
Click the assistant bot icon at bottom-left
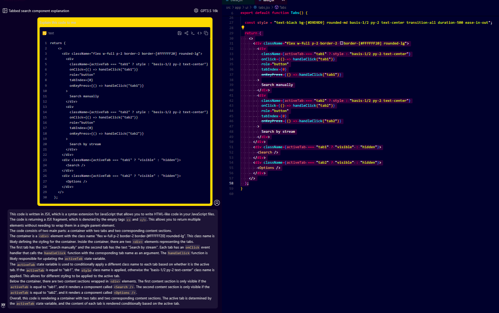click(3, 305)
